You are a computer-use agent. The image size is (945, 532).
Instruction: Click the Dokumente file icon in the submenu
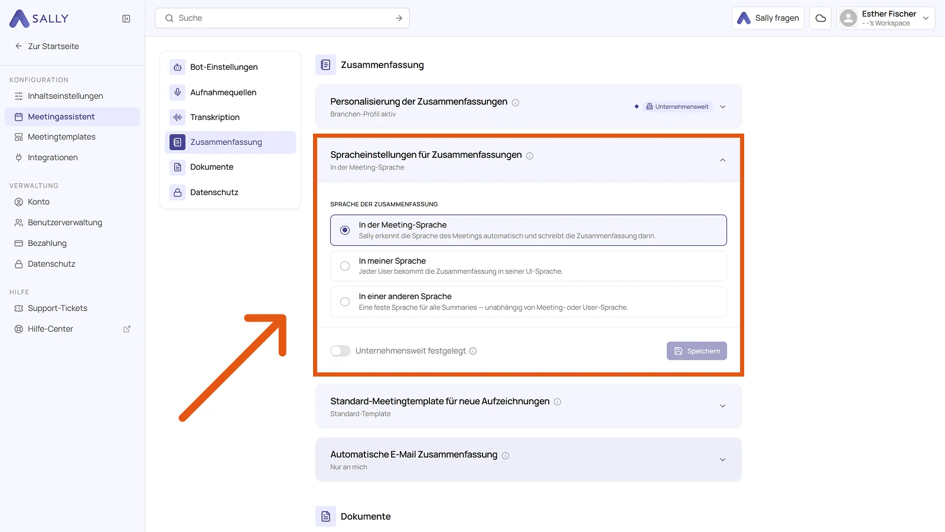tap(177, 167)
